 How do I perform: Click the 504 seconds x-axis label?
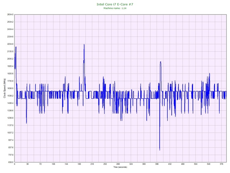coord(196,164)
